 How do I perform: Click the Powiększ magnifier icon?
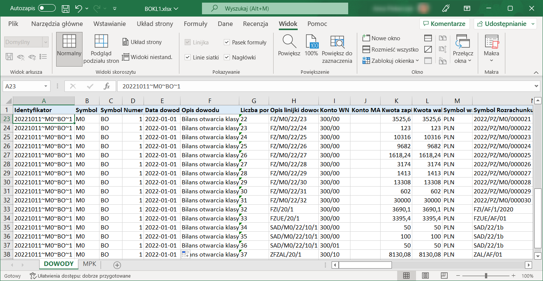click(289, 41)
